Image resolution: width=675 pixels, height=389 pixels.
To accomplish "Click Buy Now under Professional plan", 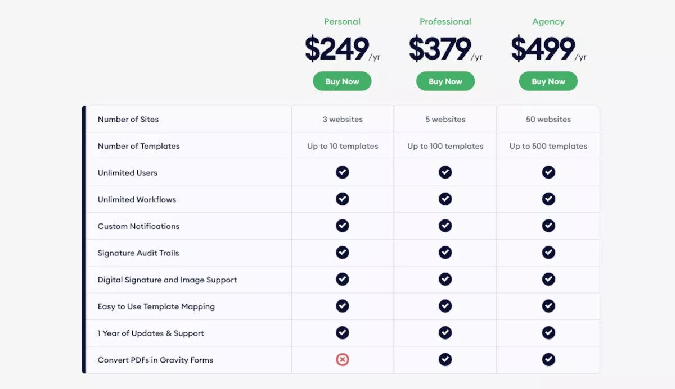I will pos(445,81).
